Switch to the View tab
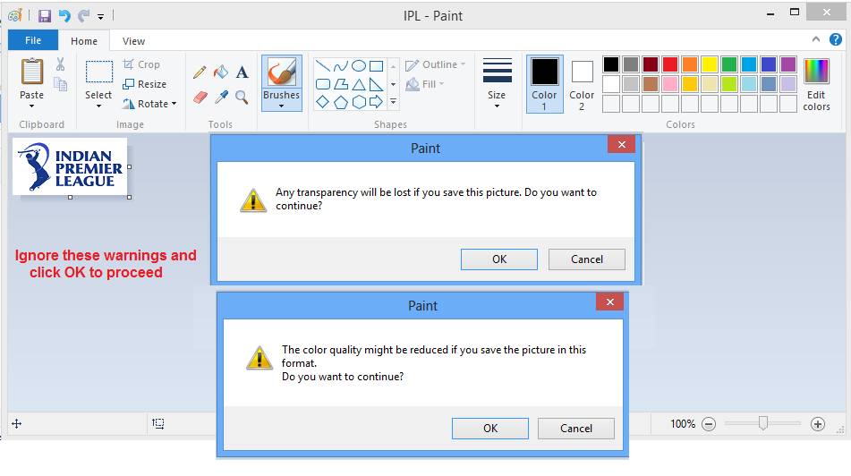This screenshot has width=851, height=476. [133, 41]
